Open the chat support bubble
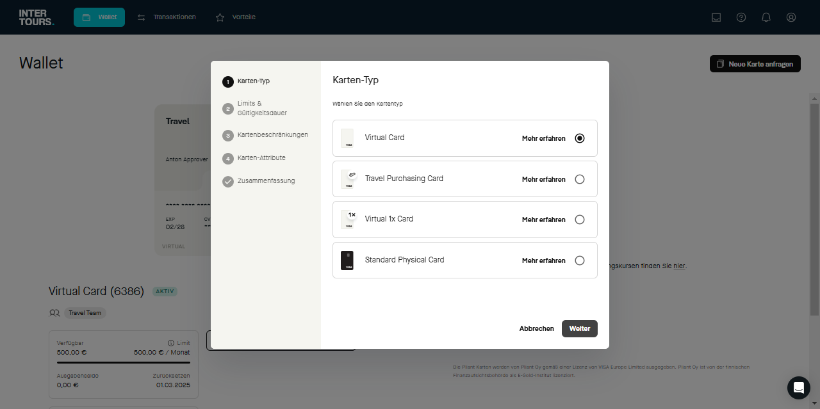 tap(798, 388)
